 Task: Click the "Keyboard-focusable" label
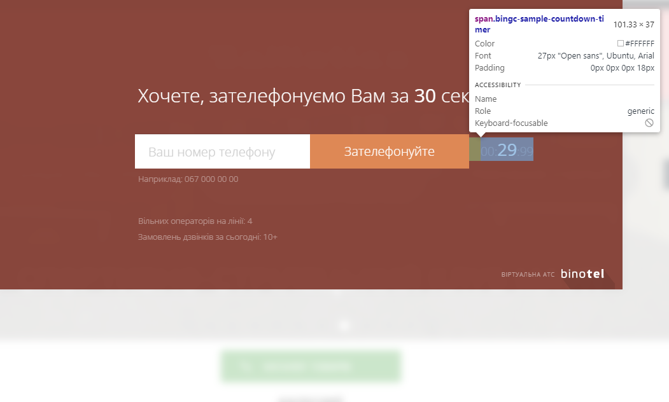click(x=511, y=123)
